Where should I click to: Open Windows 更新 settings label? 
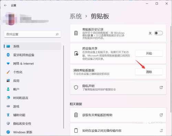tap(23, 132)
